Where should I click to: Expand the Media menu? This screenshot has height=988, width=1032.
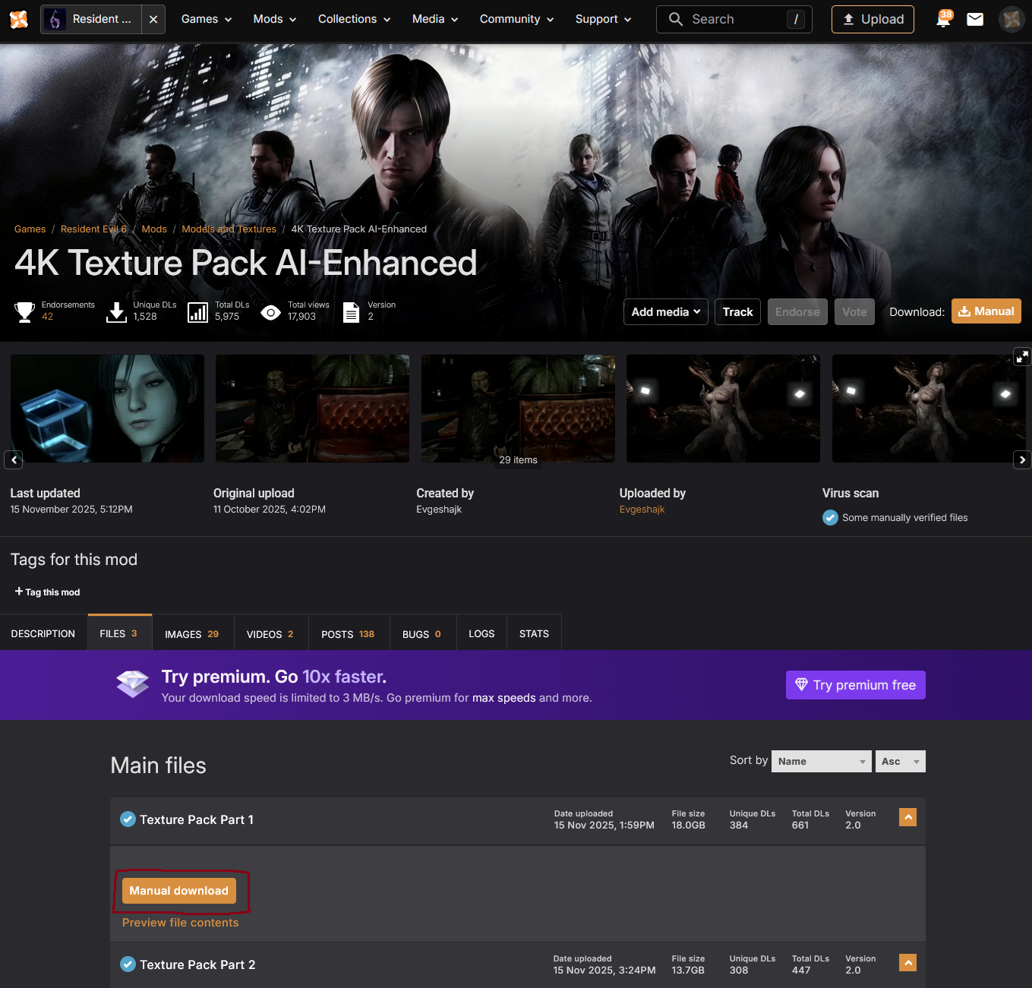point(435,19)
